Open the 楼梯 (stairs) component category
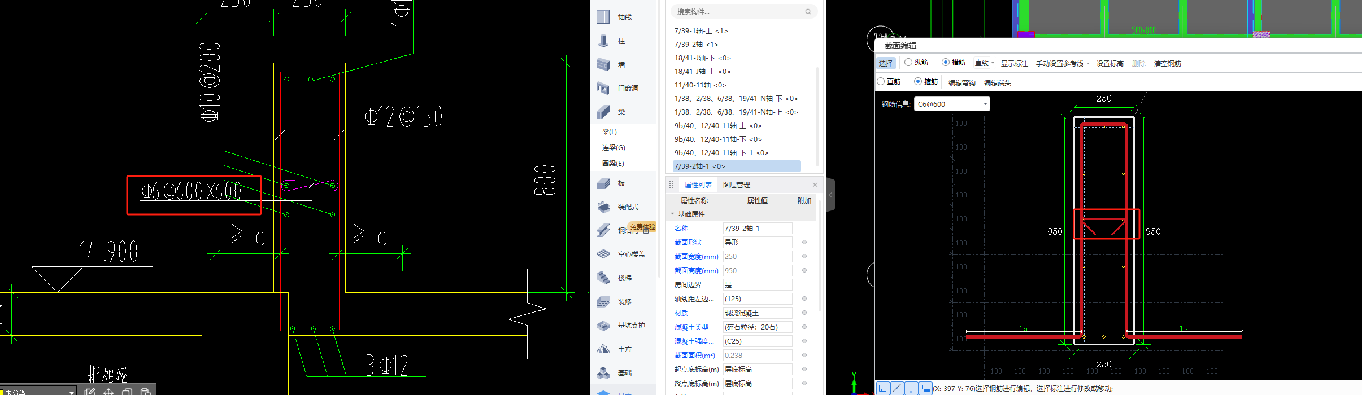The image size is (1362, 395). [x=624, y=278]
